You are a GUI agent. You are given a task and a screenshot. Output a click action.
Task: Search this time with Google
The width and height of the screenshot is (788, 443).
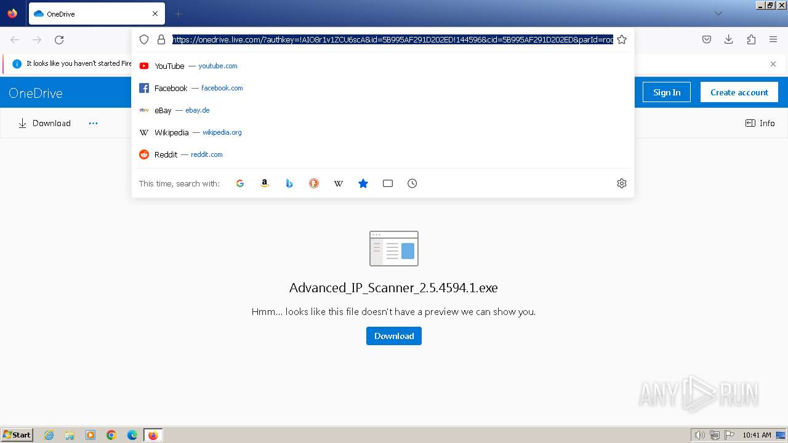pyautogui.click(x=240, y=183)
